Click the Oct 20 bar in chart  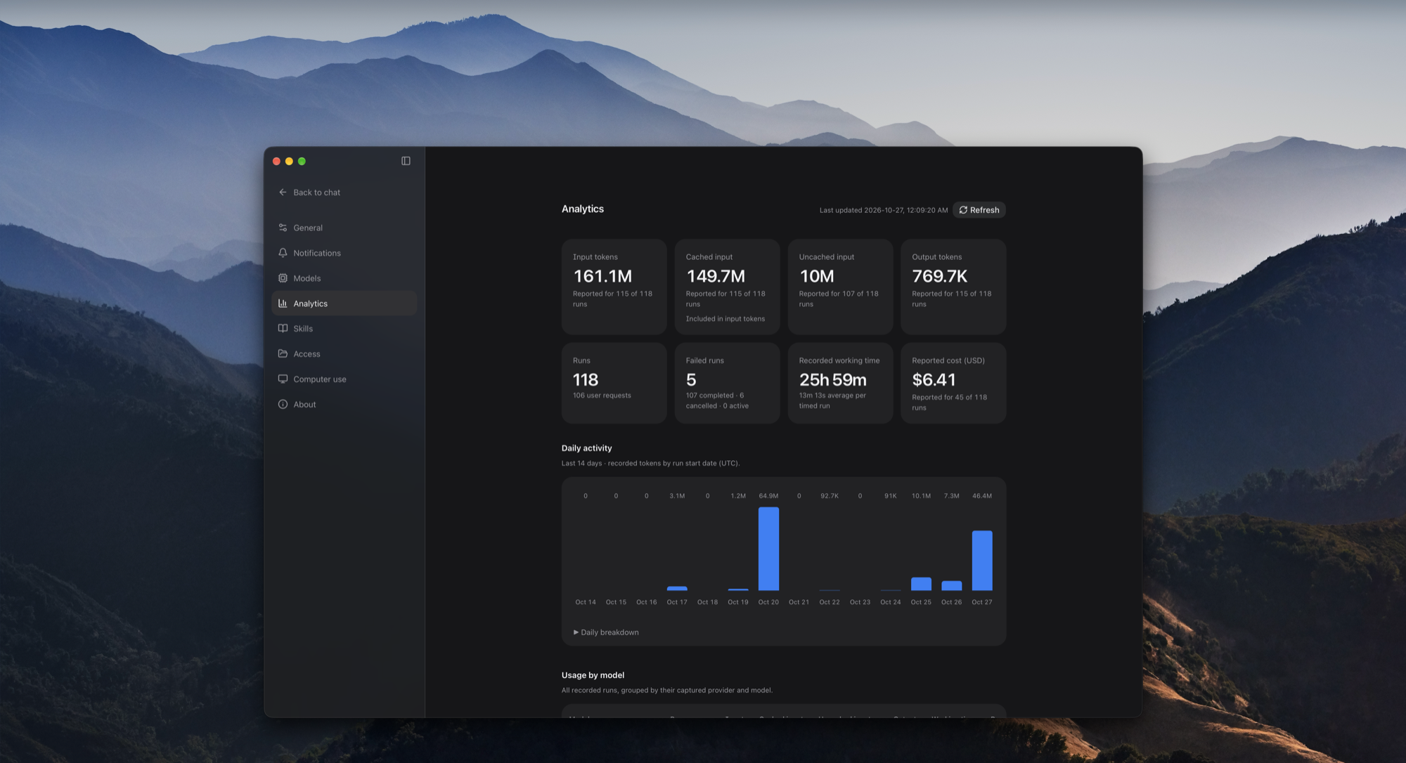click(768, 549)
